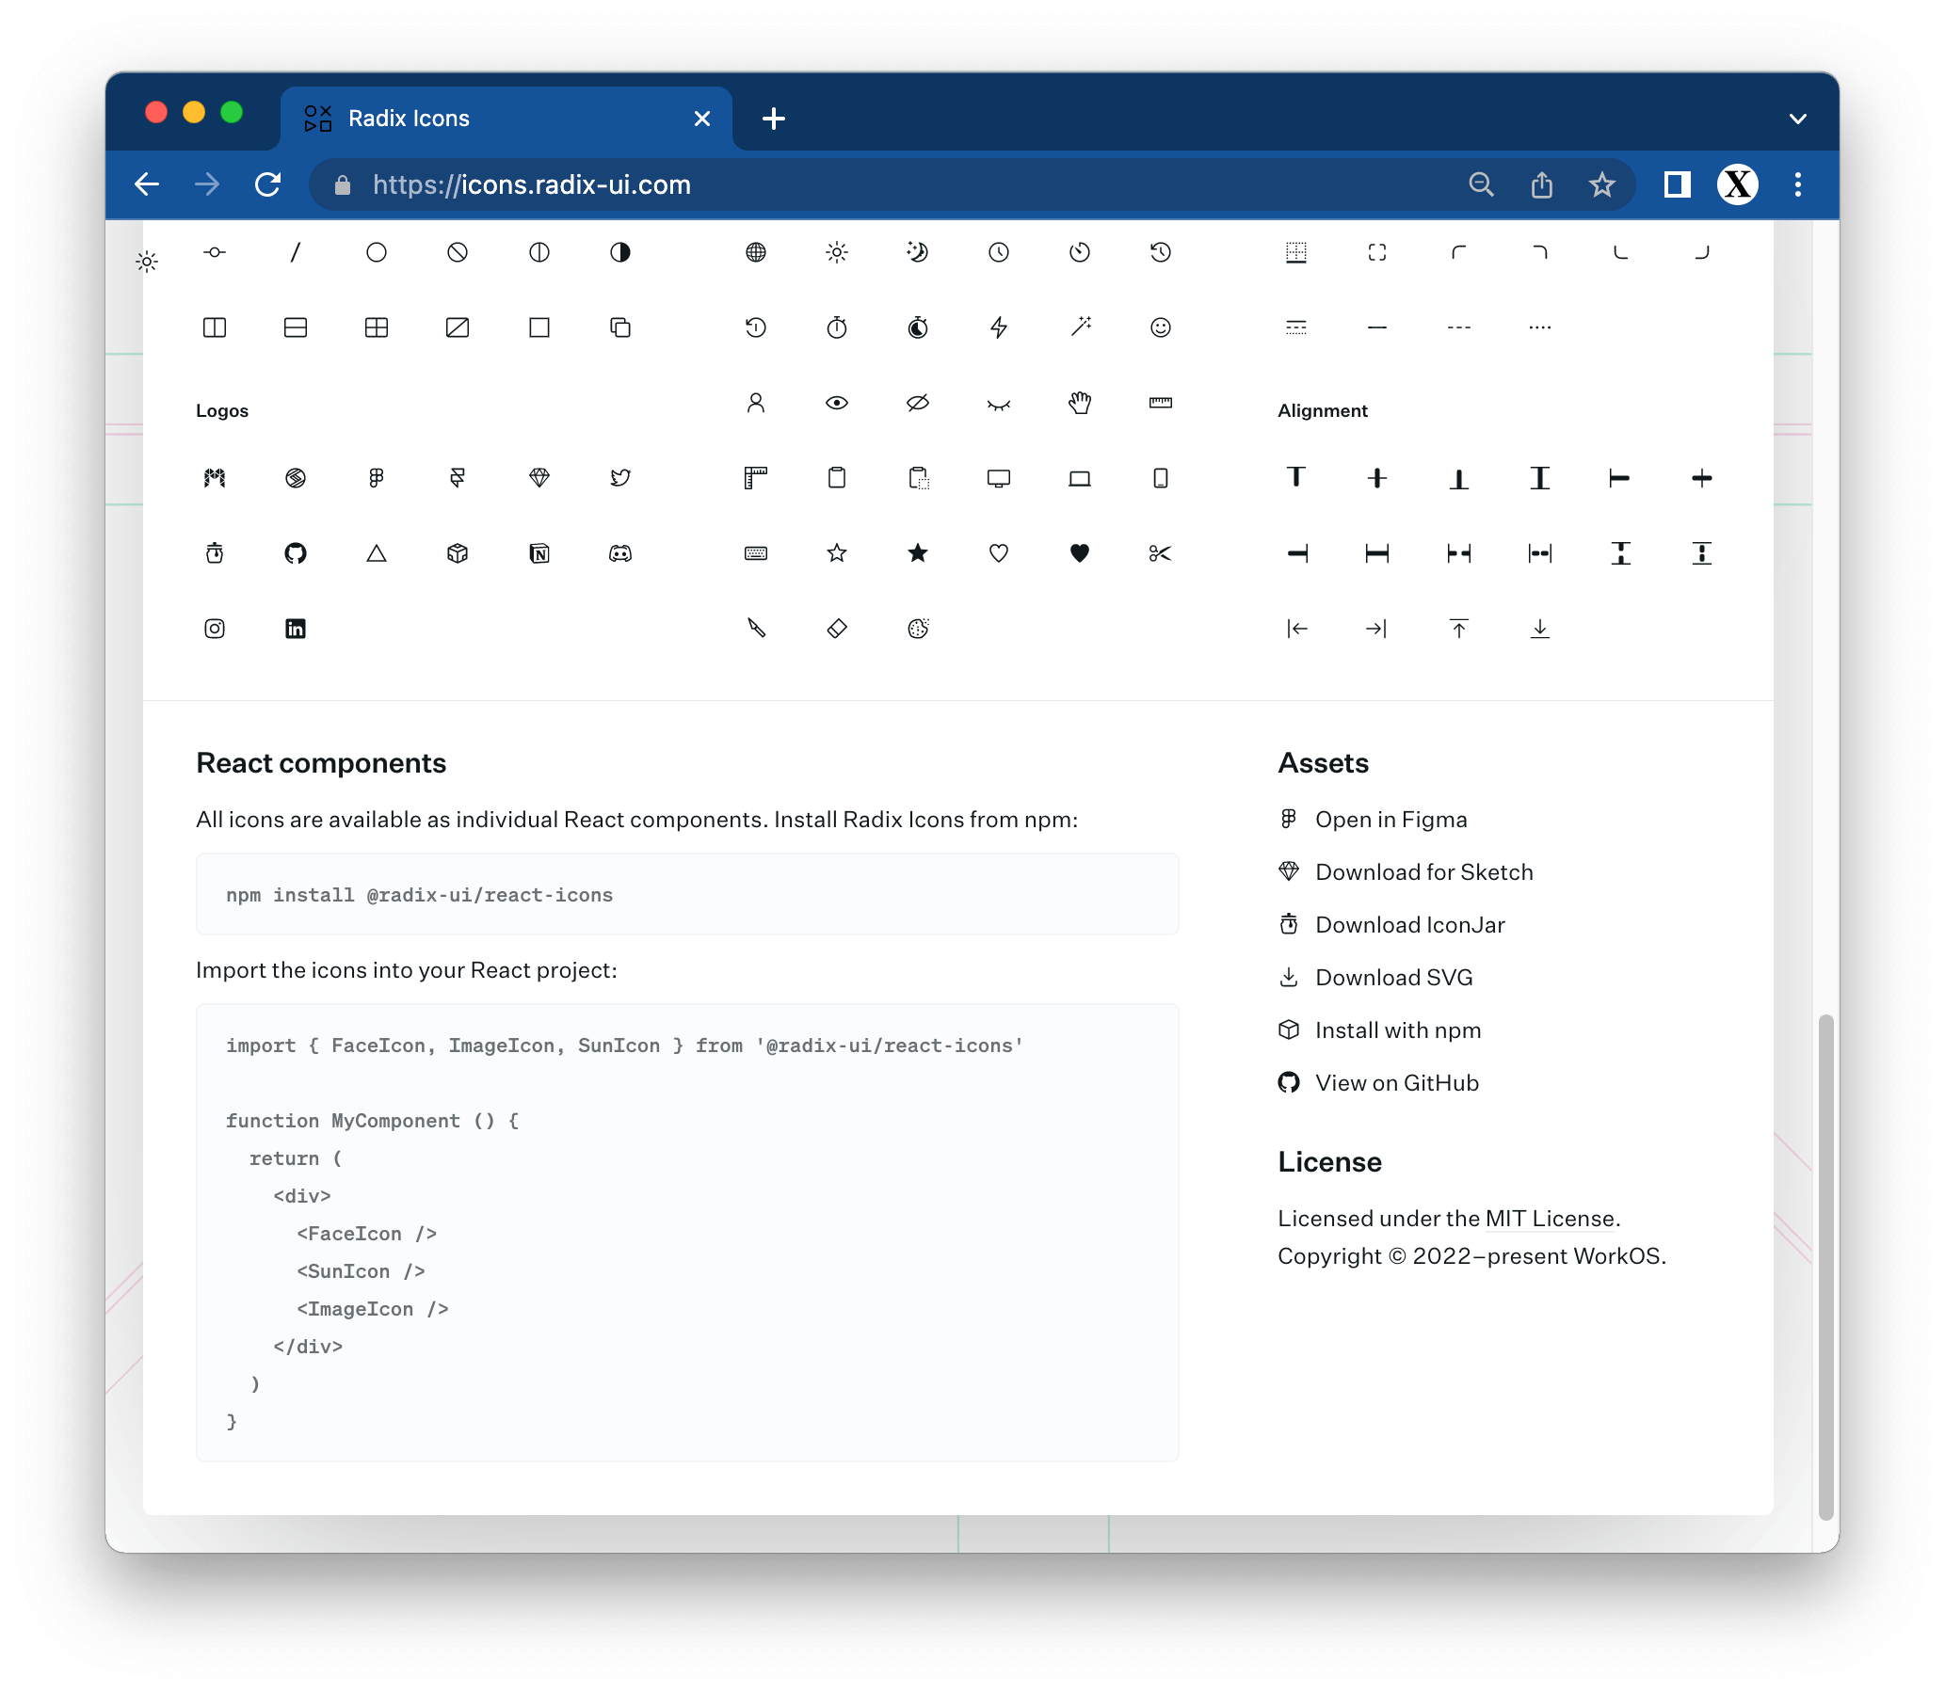Image resolution: width=1945 pixels, height=1692 pixels.
Task: Click the person avatar icon
Action: coord(756,403)
